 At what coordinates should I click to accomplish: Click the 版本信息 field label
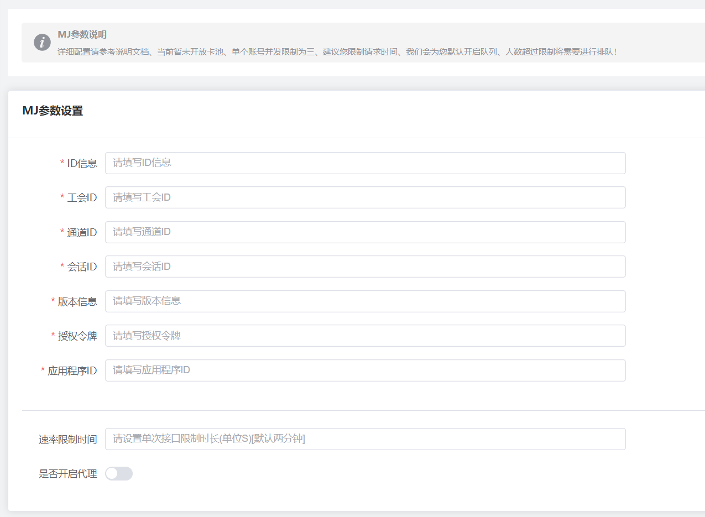[77, 302]
